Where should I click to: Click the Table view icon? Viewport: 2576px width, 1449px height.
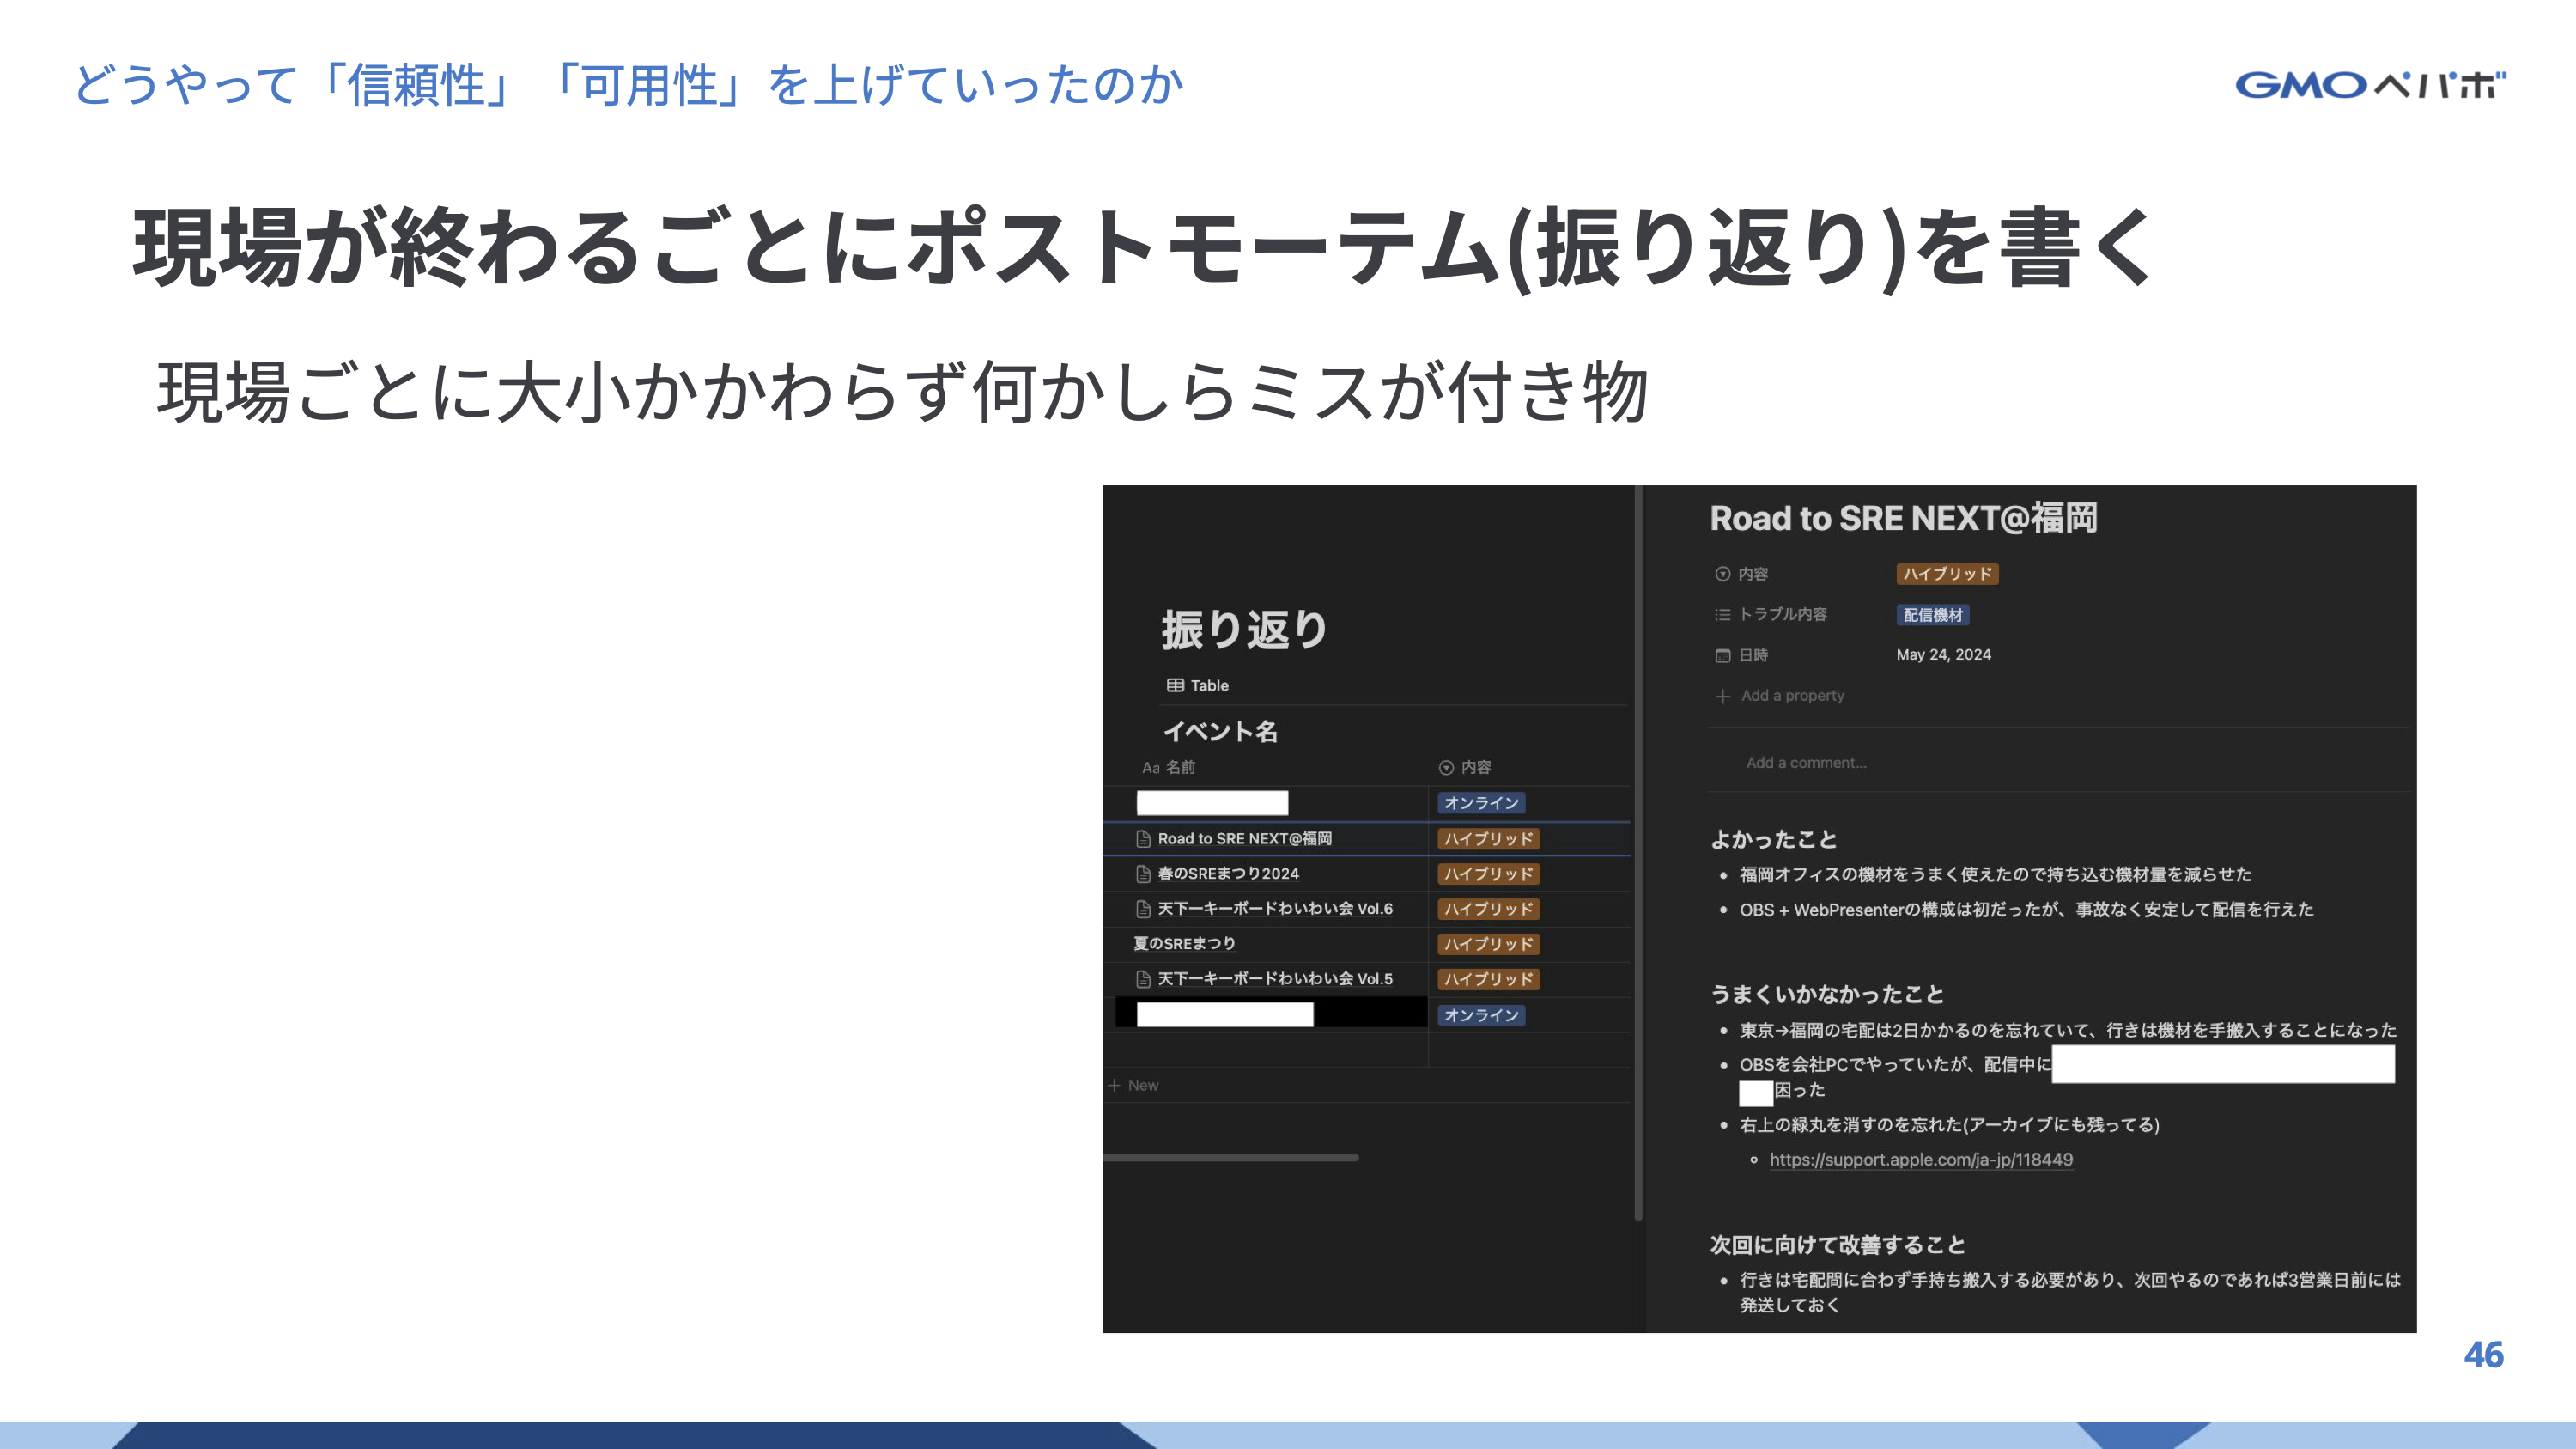1175,685
